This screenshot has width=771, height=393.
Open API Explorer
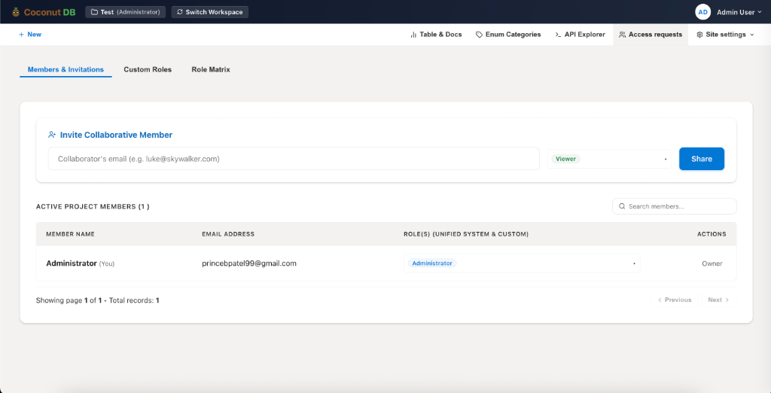click(x=580, y=35)
